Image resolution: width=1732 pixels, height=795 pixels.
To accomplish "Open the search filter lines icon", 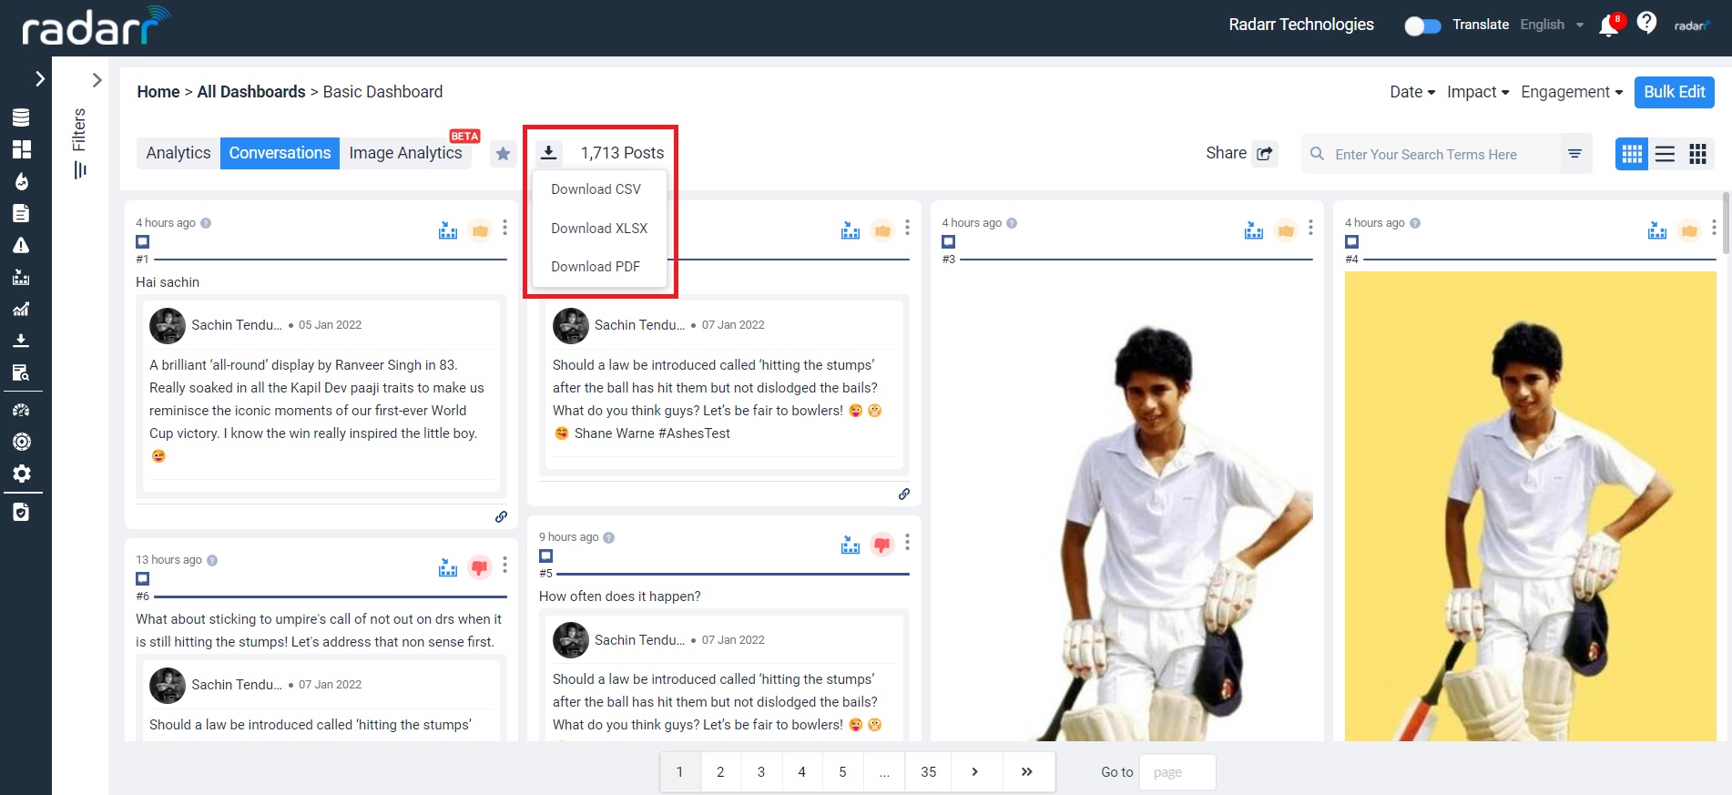I will pos(1574,154).
